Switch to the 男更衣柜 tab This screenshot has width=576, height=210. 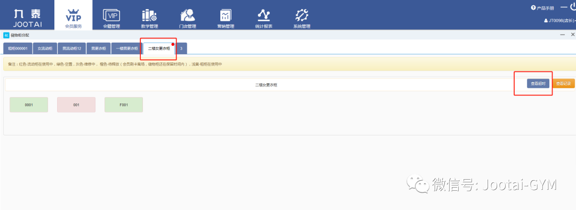[99, 49]
